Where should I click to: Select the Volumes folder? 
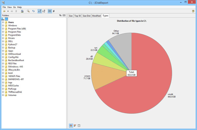coord(12,95)
